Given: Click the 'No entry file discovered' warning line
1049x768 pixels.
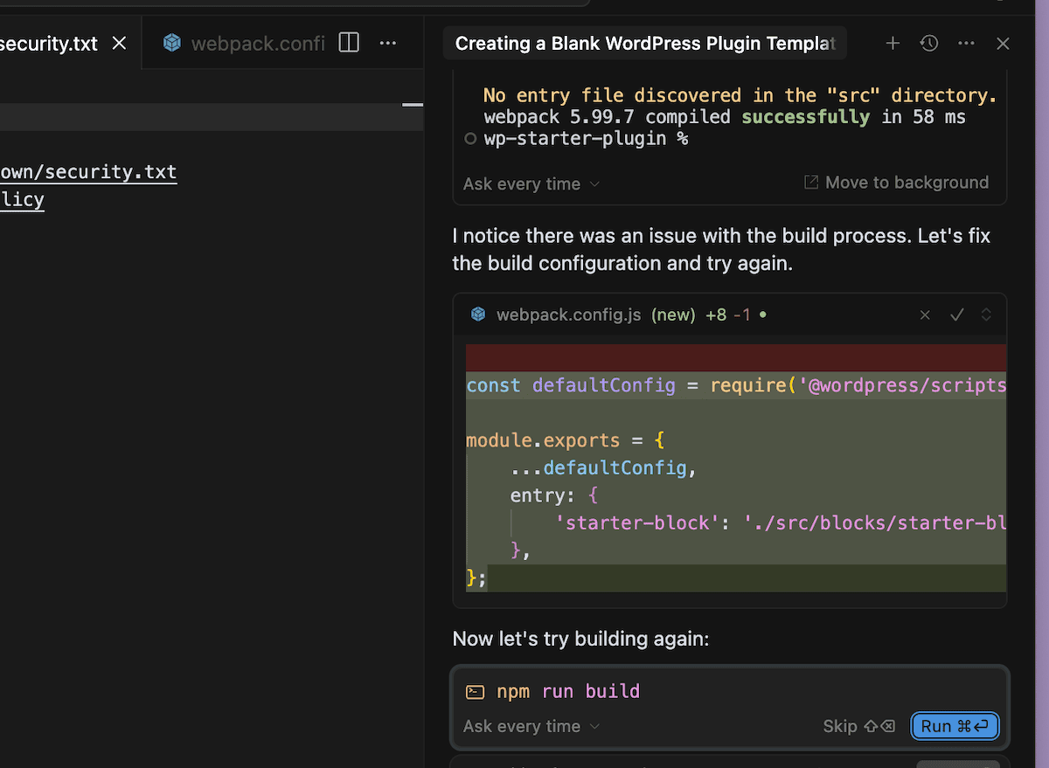Looking at the screenshot, I should click(x=740, y=95).
